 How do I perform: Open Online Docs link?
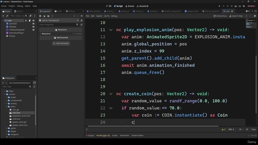220,16
